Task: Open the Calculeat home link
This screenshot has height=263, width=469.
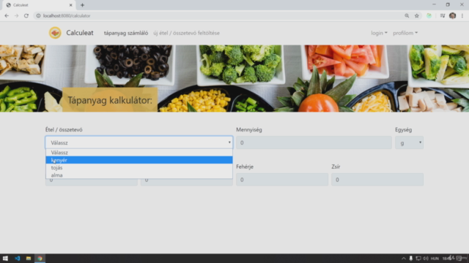Action: [80, 33]
